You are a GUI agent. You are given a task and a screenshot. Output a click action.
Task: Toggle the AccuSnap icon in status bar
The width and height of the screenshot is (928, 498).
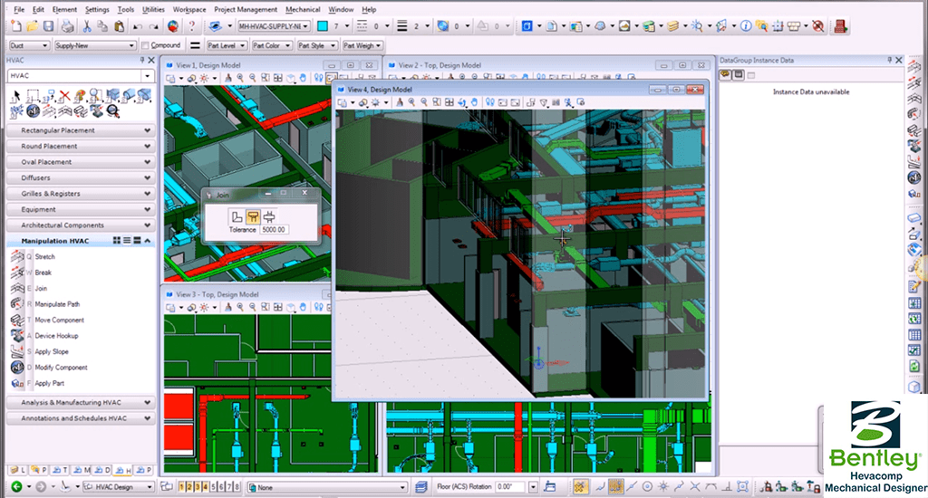tap(580, 487)
